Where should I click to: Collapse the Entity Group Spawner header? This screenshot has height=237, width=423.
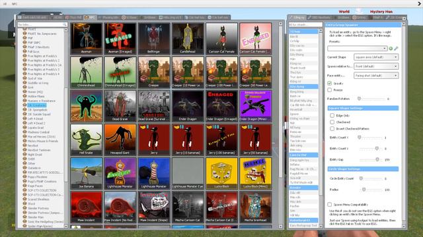[363, 25]
